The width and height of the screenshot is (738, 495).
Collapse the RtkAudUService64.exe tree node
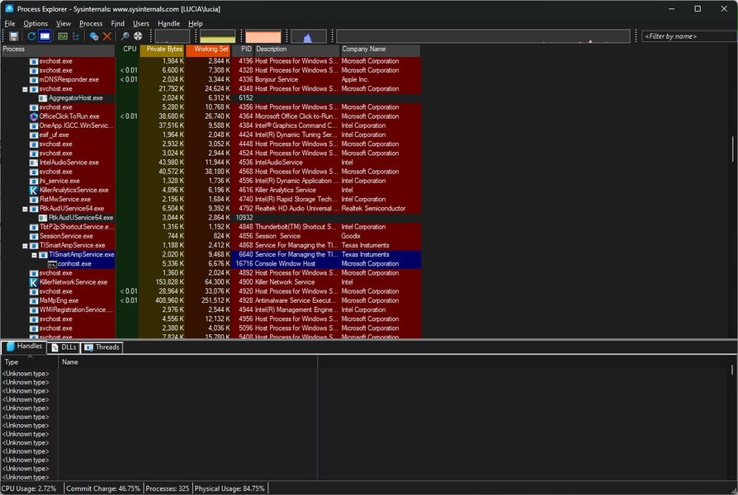[26, 209]
